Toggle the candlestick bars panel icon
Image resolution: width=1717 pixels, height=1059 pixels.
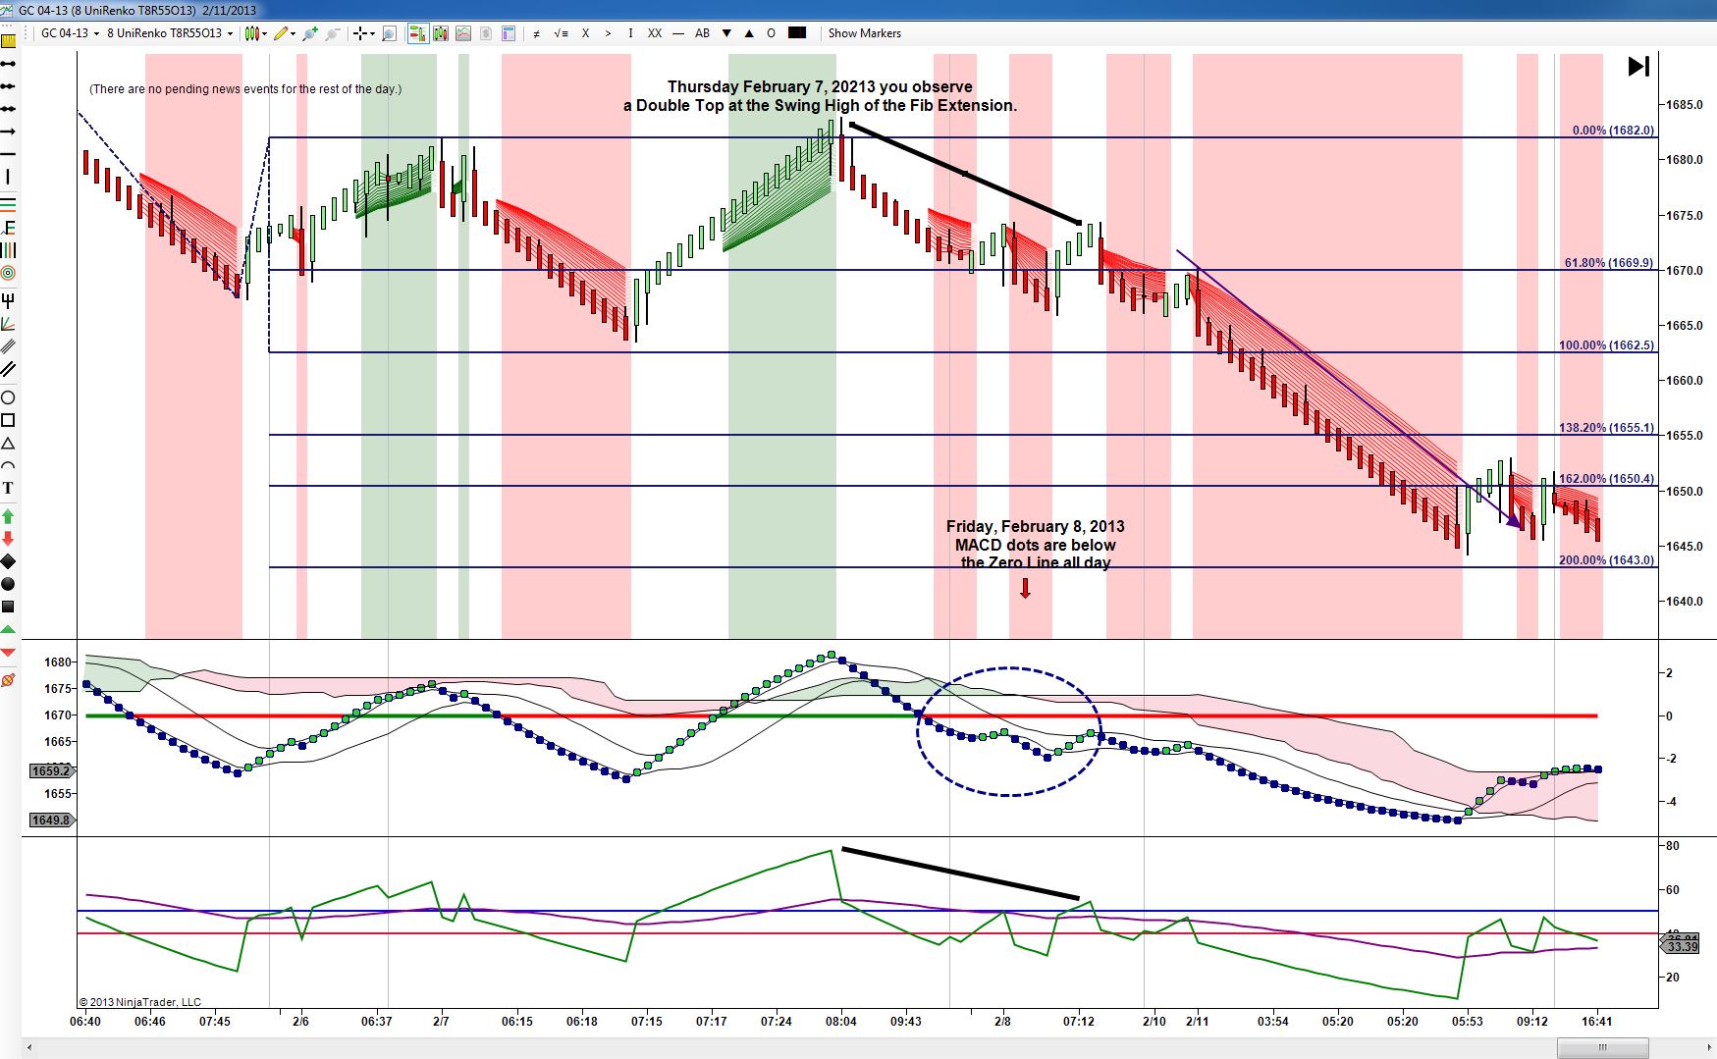440,33
